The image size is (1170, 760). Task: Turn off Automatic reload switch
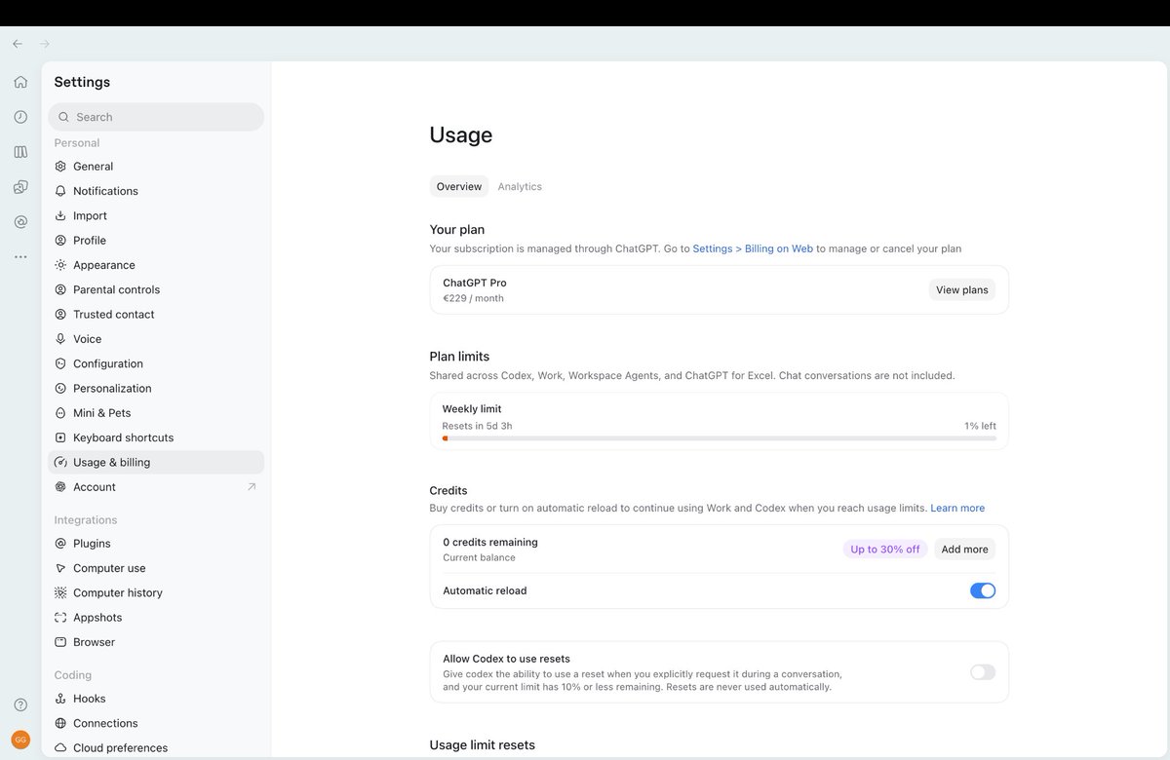pyautogui.click(x=983, y=590)
